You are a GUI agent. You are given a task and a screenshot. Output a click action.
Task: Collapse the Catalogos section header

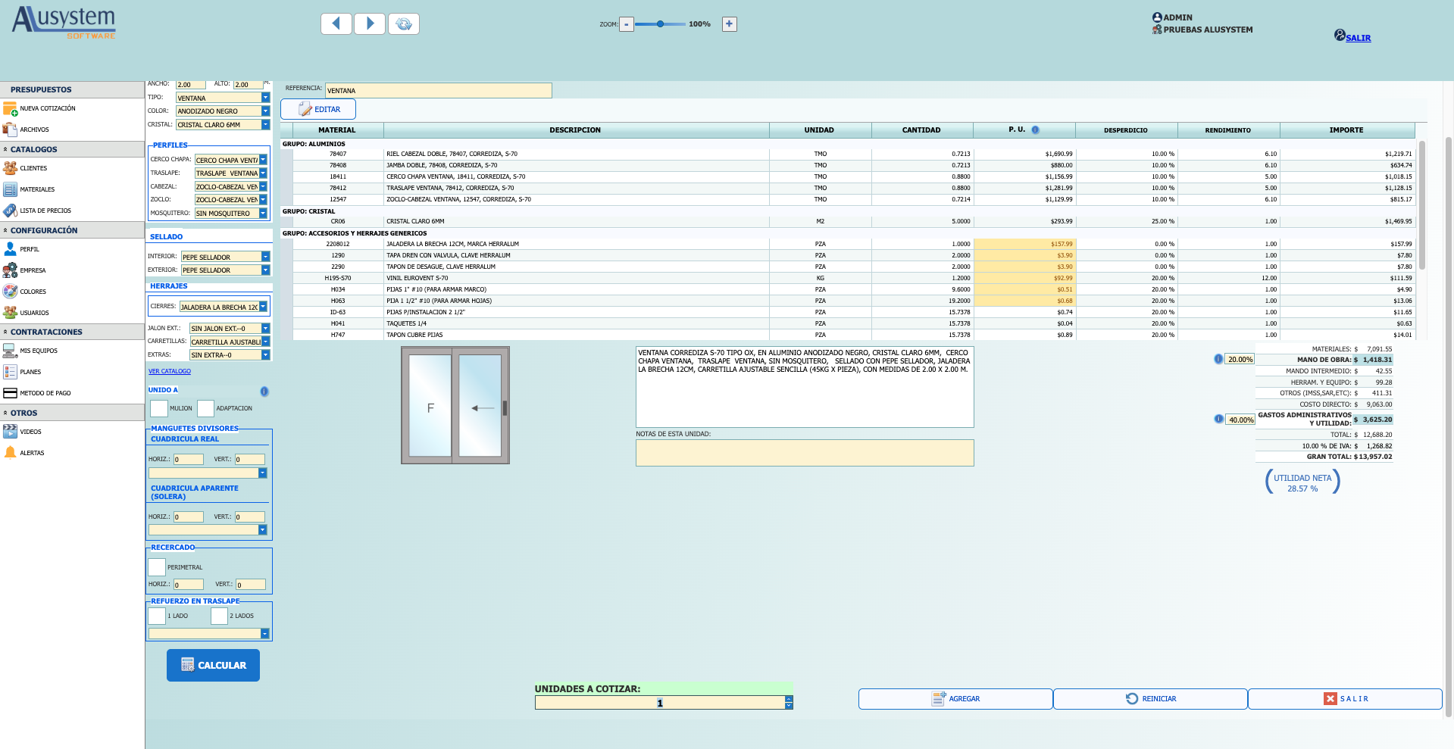click(x=72, y=149)
